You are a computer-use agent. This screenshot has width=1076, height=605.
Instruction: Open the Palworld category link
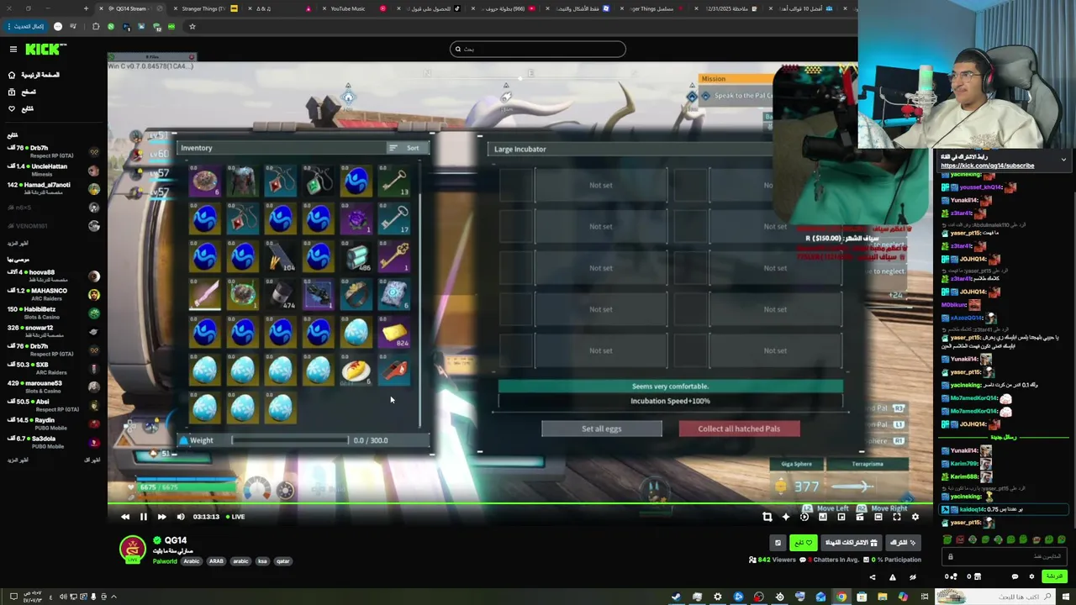(165, 561)
